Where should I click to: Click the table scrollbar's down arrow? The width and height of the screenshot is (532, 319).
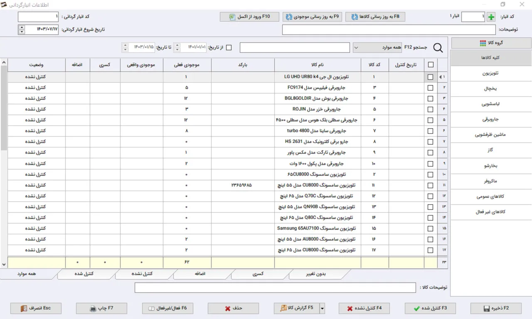[4, 264]
